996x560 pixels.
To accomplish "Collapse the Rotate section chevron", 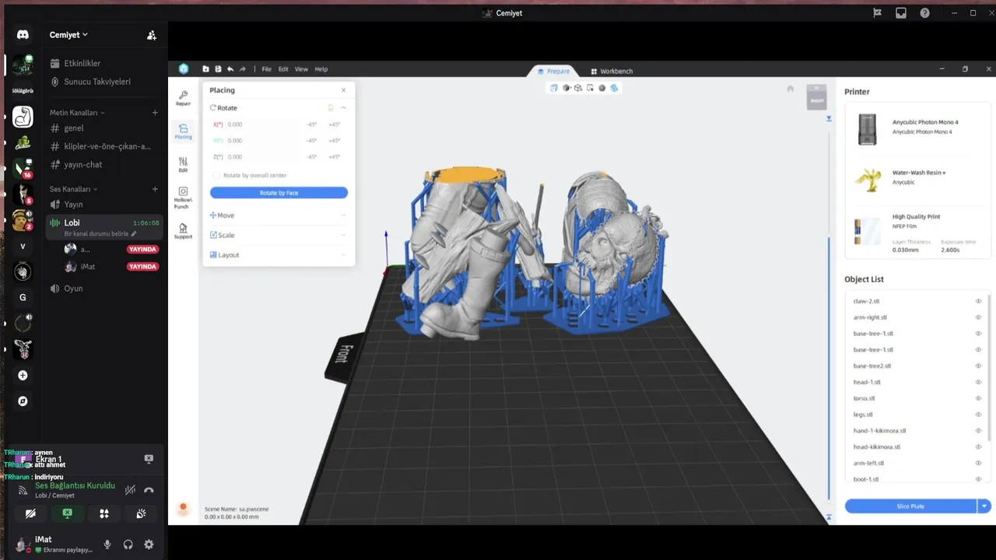I will coord(343,108).
